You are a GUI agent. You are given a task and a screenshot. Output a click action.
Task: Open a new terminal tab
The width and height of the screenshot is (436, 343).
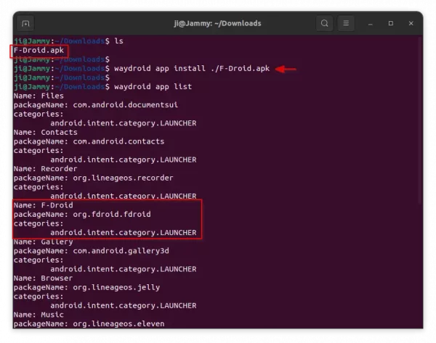(x=27, y=23)
